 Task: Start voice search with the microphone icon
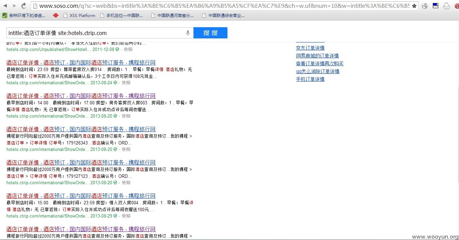(188, 33)
